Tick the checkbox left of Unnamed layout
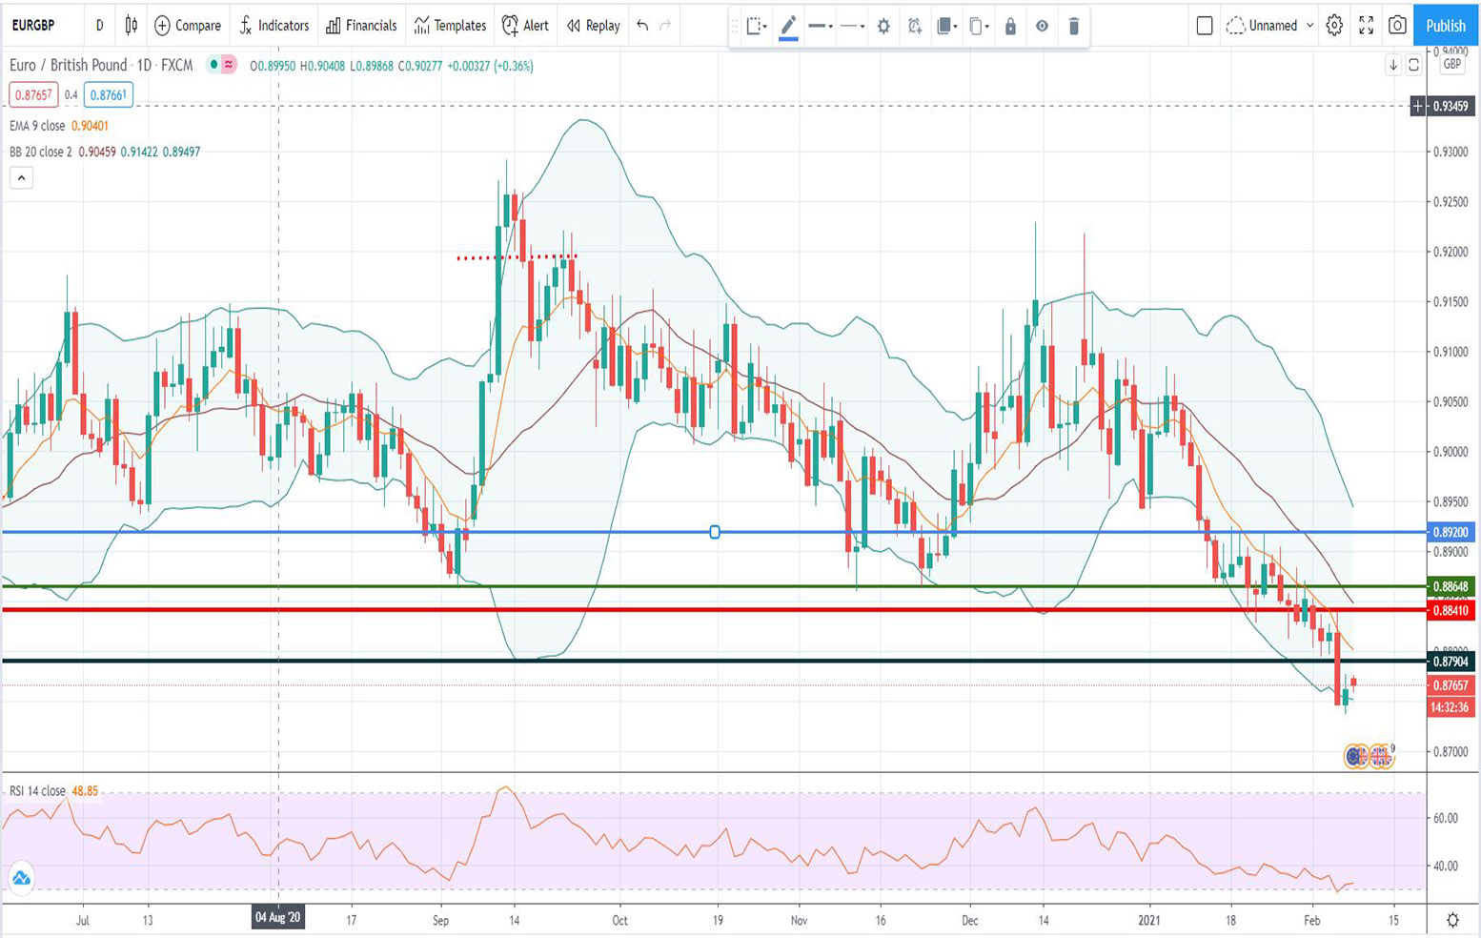The height and width of the screenshot is (938, 1481). [x=1204, y=26]
